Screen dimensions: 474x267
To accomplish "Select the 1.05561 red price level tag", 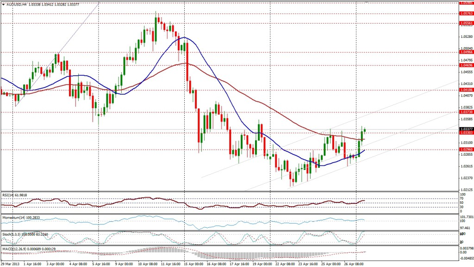I will [466, 23].
